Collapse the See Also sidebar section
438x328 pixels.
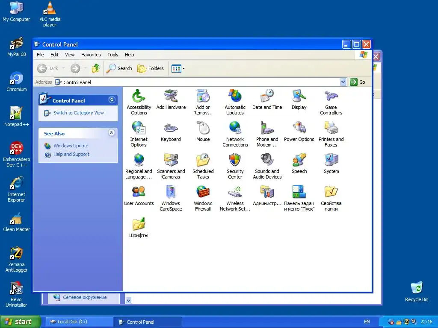tap(112, 133)
